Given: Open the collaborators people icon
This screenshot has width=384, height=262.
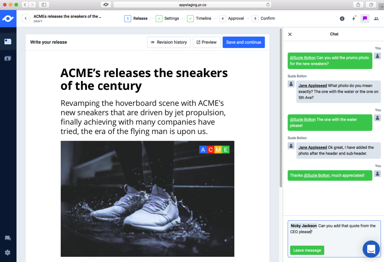Looking at the screenshot, I should point(376,18).
